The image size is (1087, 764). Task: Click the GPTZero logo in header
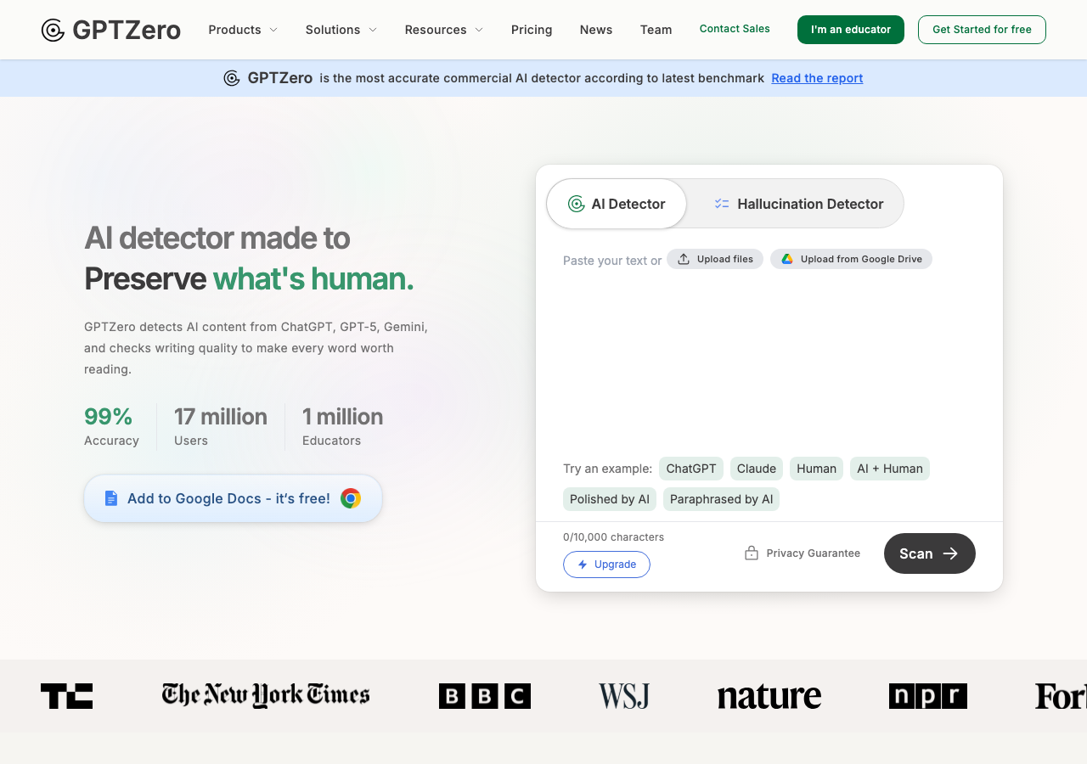110,30
